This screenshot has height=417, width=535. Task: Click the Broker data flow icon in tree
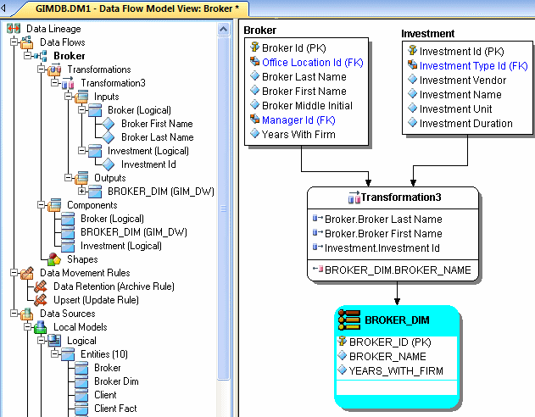point(41,56)
